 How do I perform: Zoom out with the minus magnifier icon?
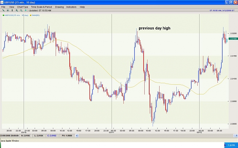click(x=21, y=11)
